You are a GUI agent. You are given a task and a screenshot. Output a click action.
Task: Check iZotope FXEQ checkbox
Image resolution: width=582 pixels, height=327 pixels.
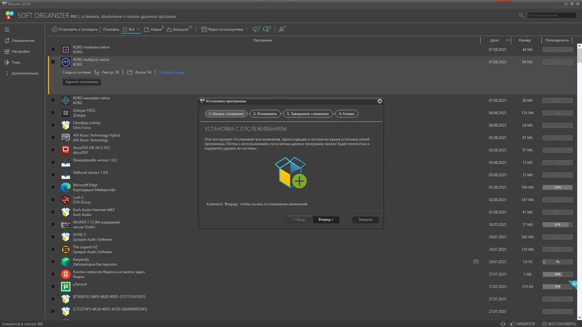(x=53, y=113)
